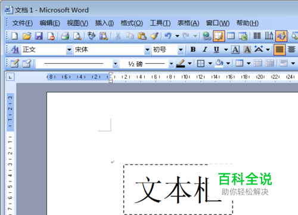Click the Shading Color paint bucket

[x=219, y=63]
